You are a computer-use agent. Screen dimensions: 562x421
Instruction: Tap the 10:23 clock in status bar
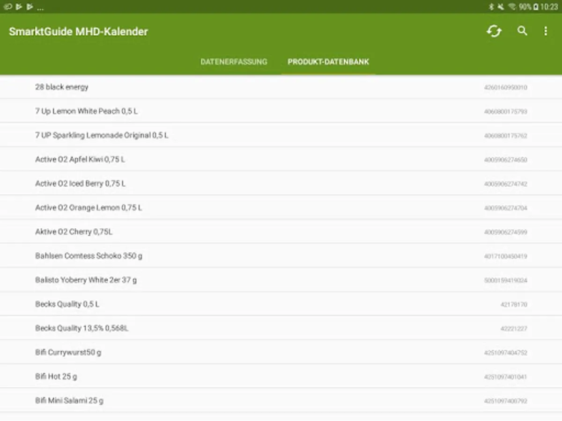pyautogui.click(x=549, y=7)
